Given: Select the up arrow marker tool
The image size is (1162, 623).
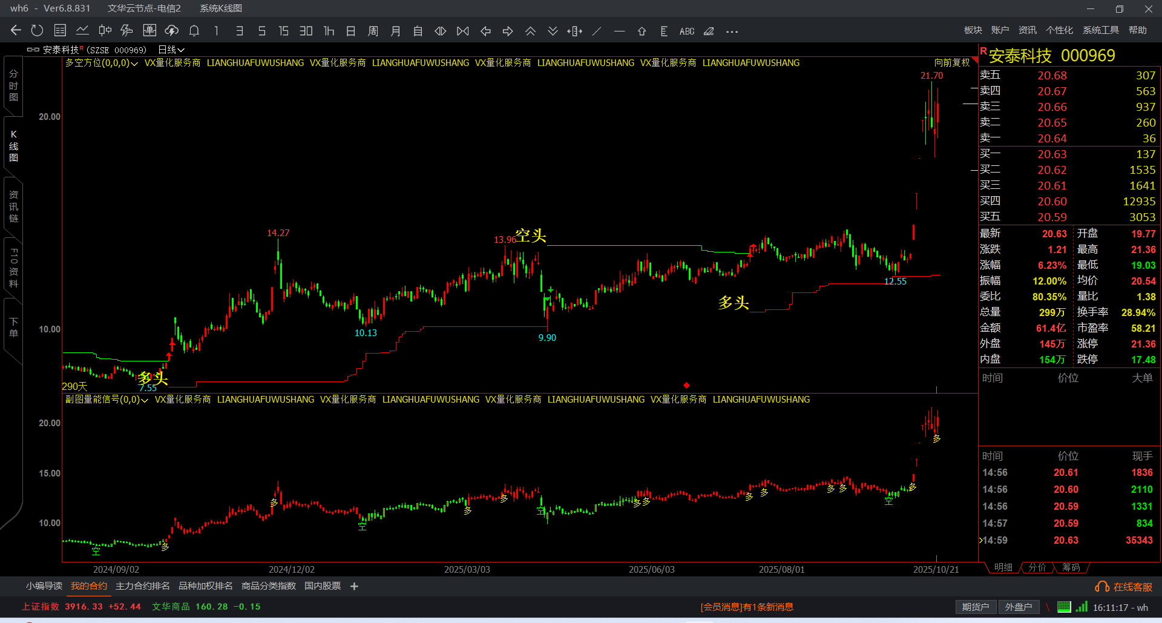Looking at the screenshot, I should tap(642, 31).
